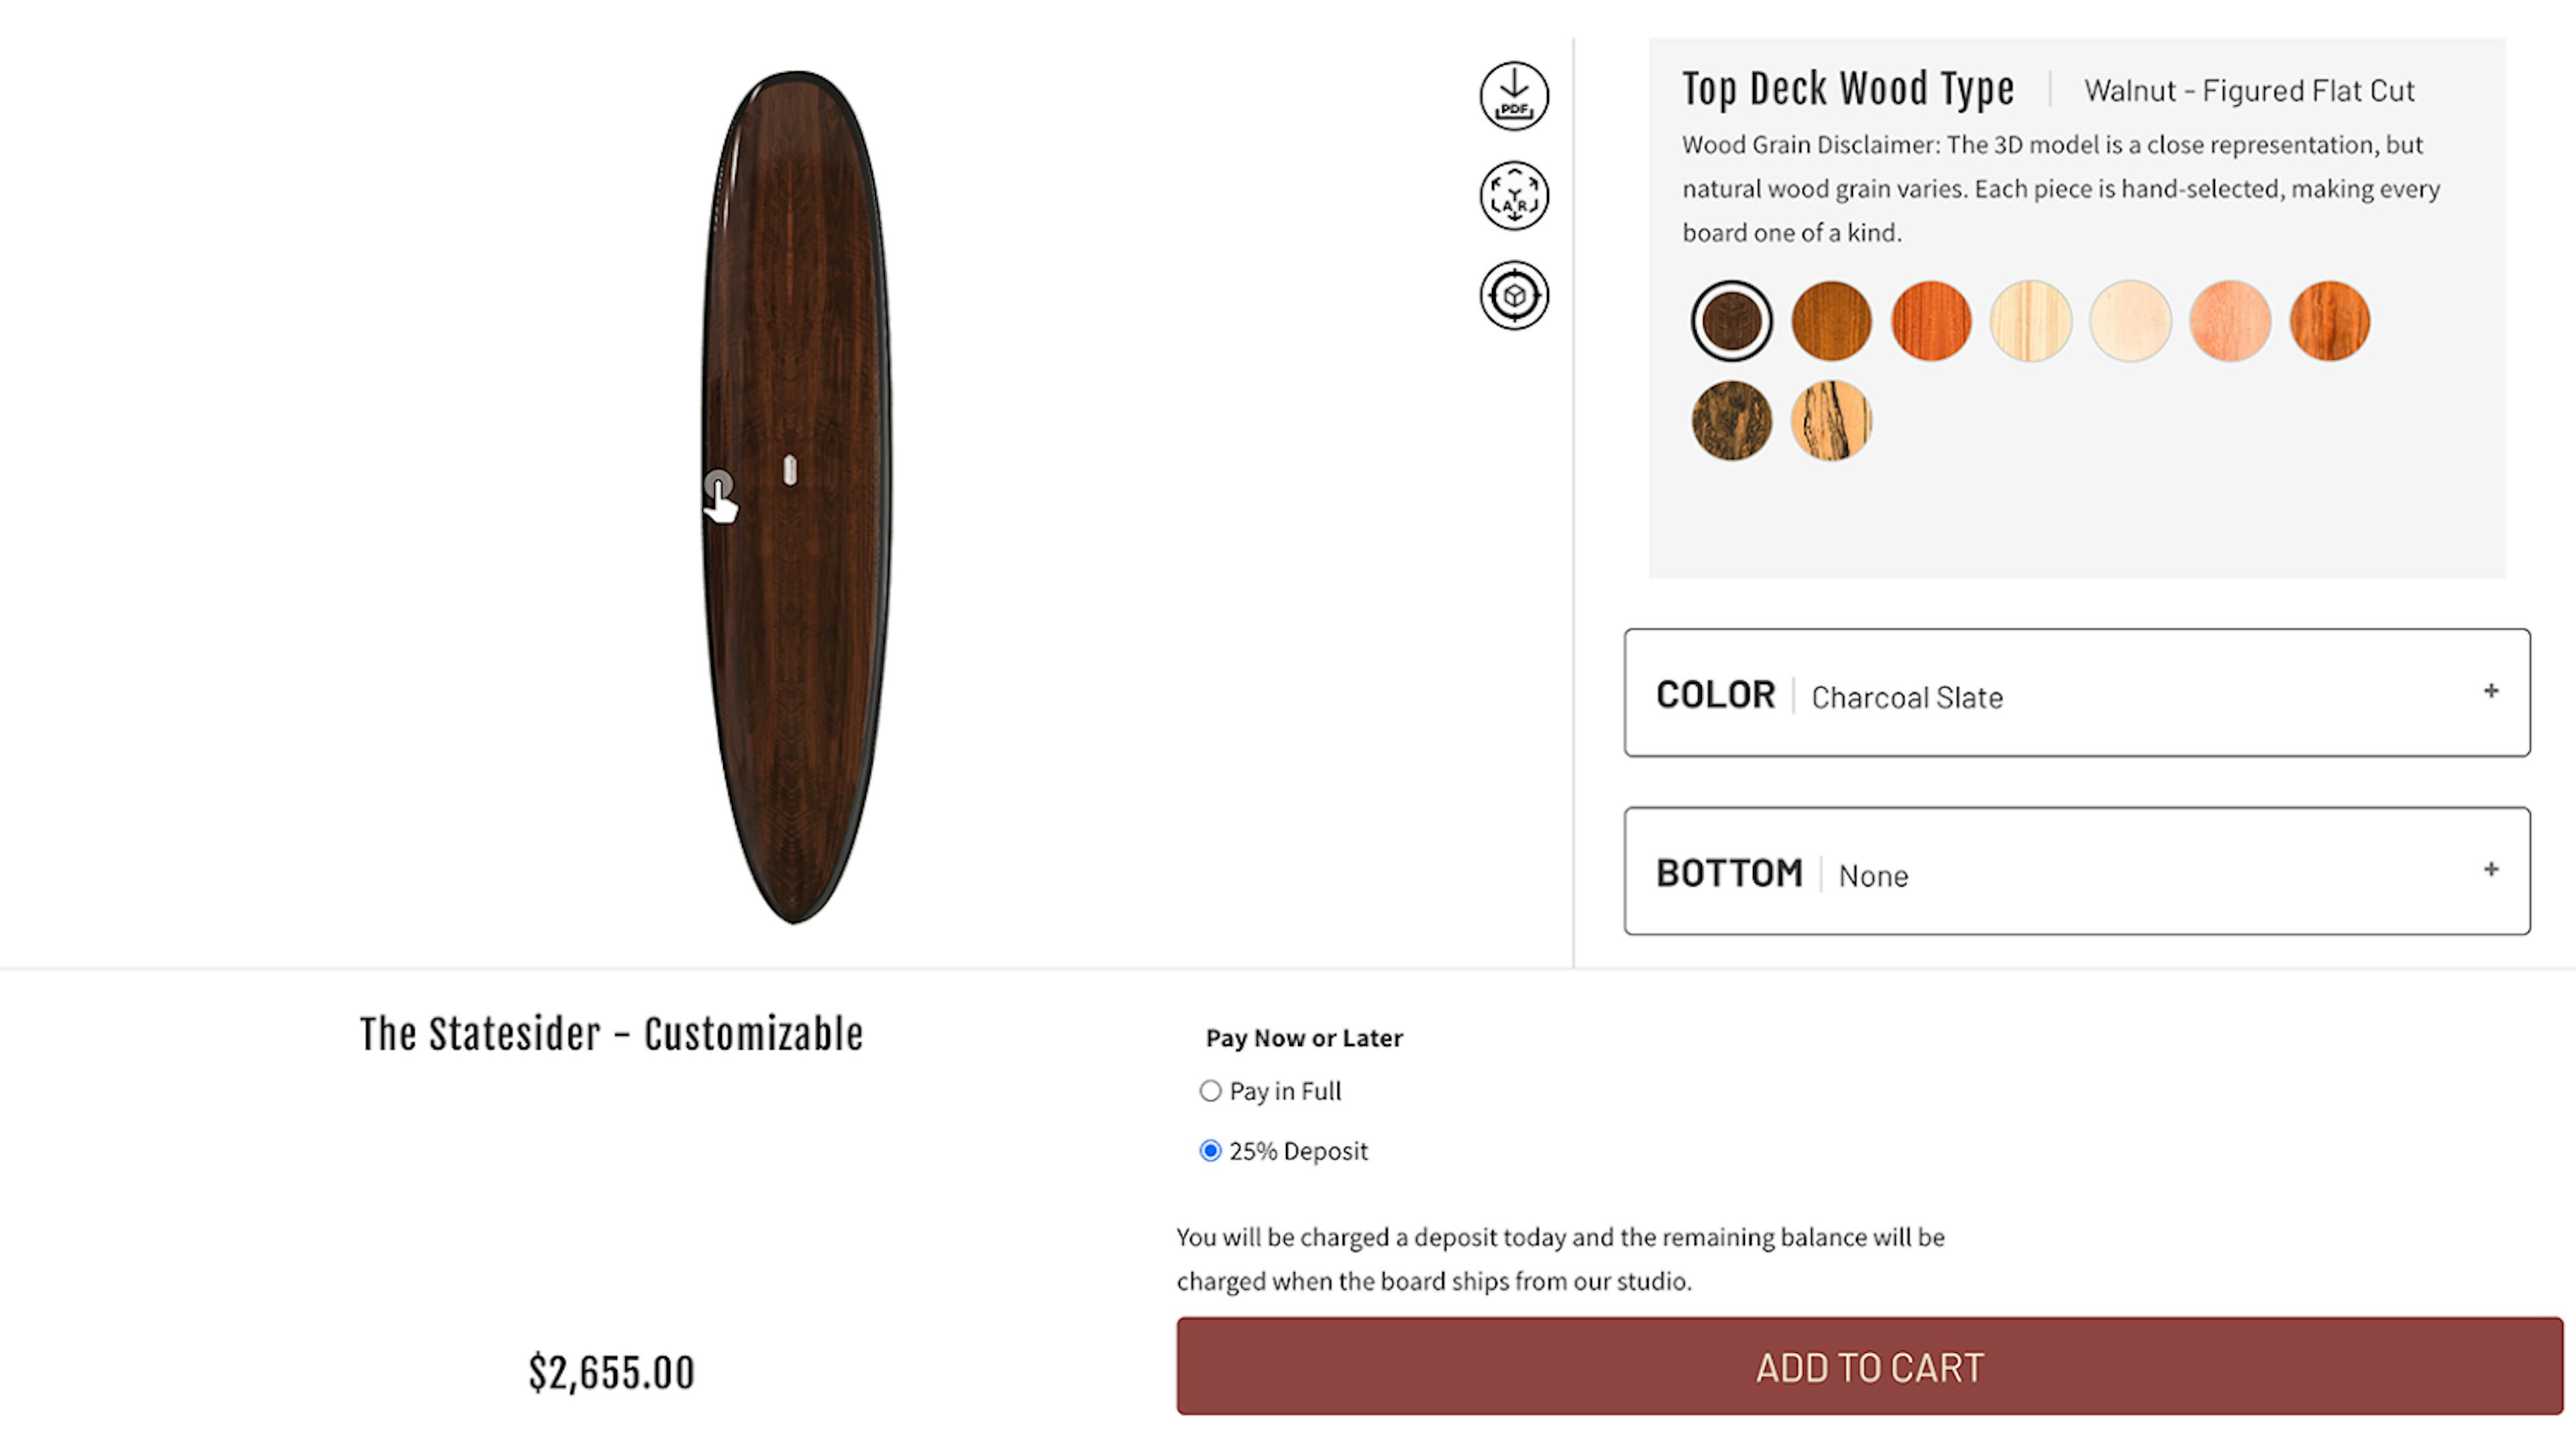Choose the second medium-brown wood swatch

[1831, 321]
